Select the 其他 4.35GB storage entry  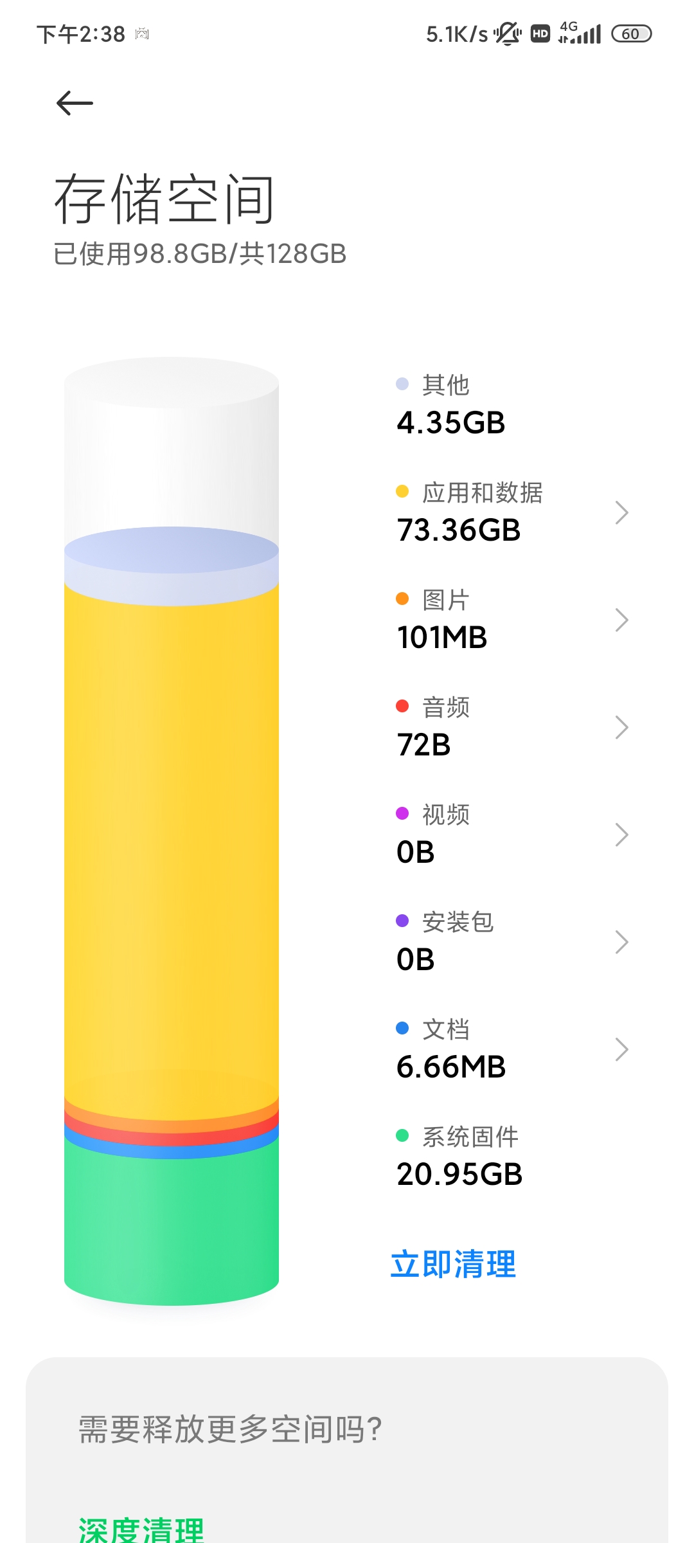(x=451, y=405)
